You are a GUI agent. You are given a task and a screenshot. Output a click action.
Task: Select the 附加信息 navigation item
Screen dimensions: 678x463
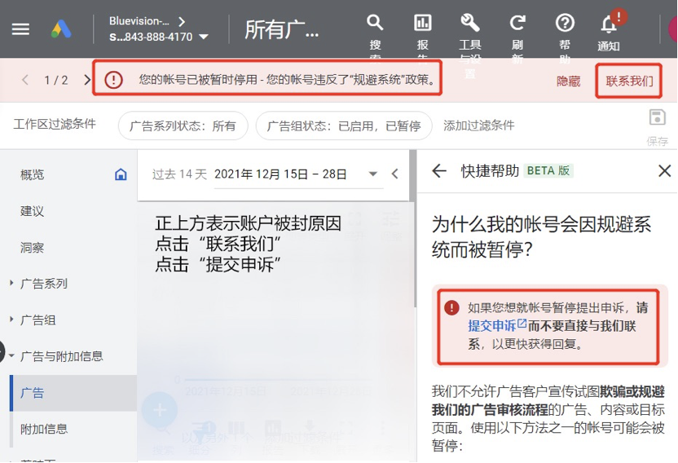point(44,429)
